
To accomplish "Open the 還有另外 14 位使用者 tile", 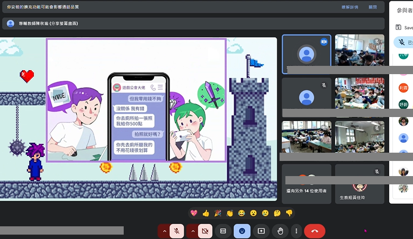I will [x=306, y=184].
